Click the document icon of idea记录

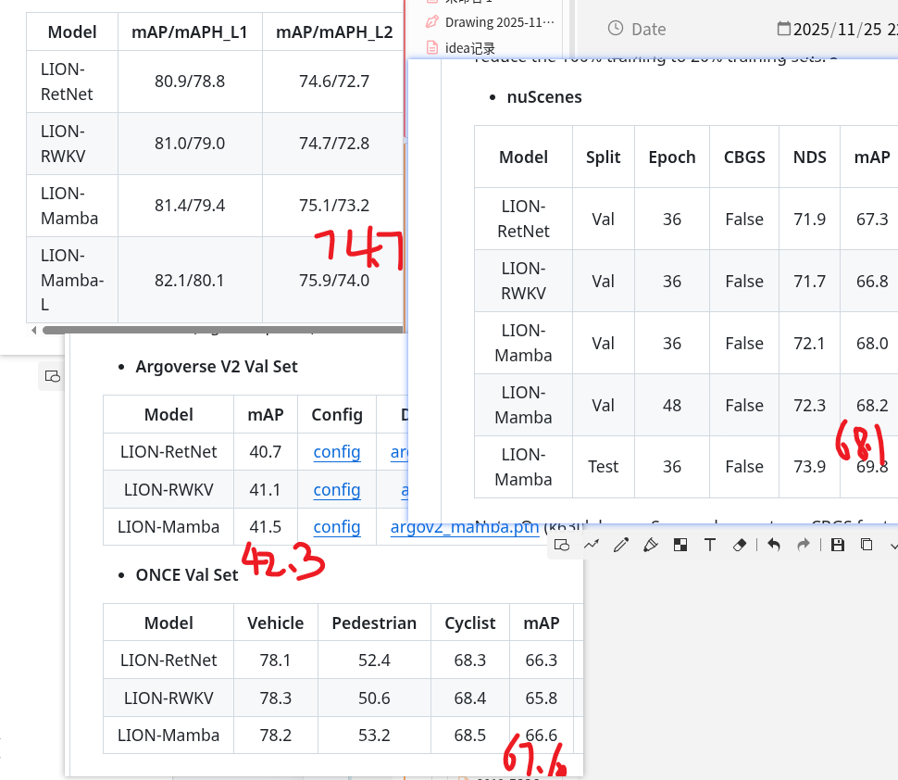tap(432, 47)
